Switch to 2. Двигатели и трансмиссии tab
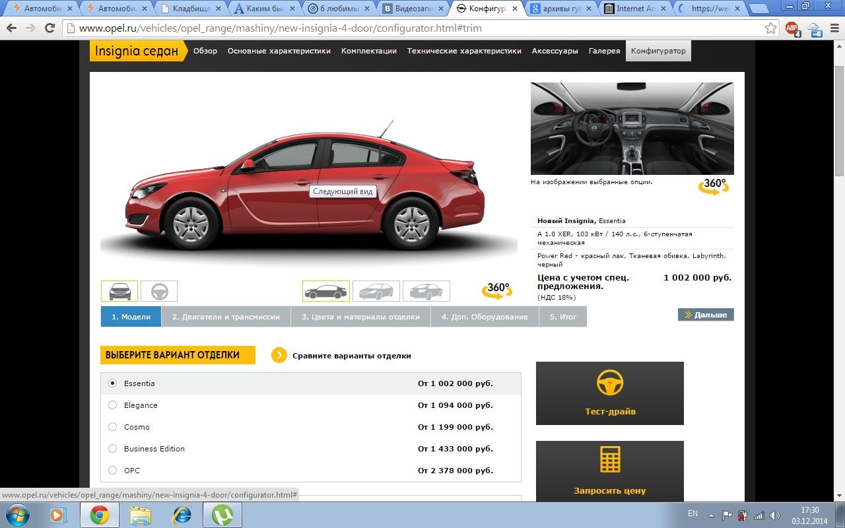Viewport: 845px width, 528px height. [226, 317]
